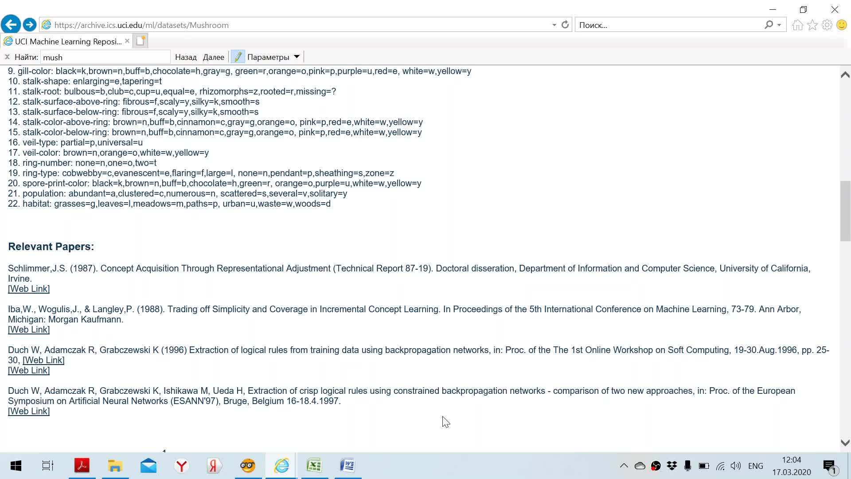Click the scrollbar down arrow

pyautogui.click(x=845, y=443)
